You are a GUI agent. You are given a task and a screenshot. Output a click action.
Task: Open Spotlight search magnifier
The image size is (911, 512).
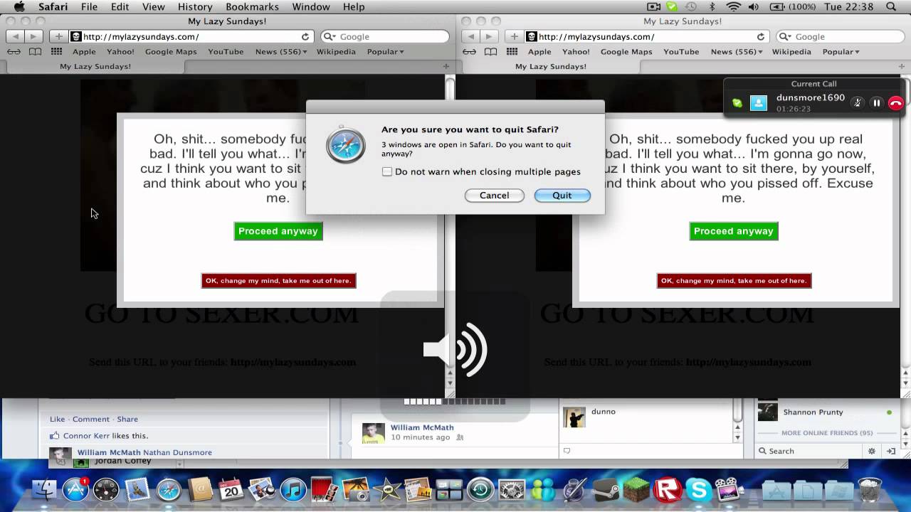[x=891, y=6]
